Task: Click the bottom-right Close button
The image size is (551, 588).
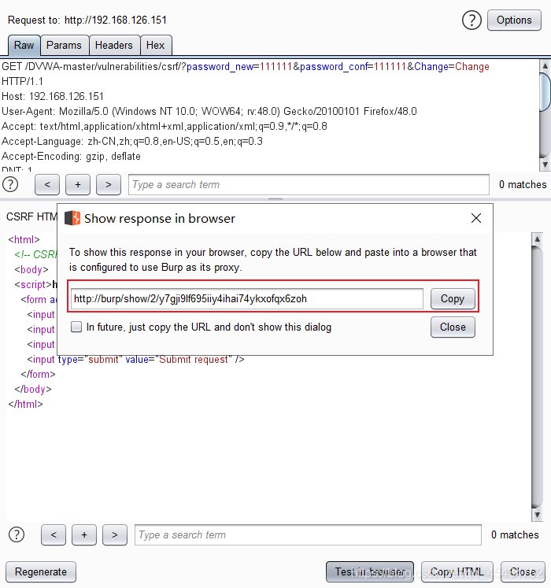Action: click(x=523, y=572)
